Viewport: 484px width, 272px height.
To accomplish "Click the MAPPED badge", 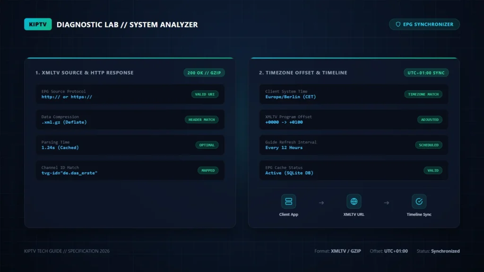I will pyautogui.click(x=208, y=170).
